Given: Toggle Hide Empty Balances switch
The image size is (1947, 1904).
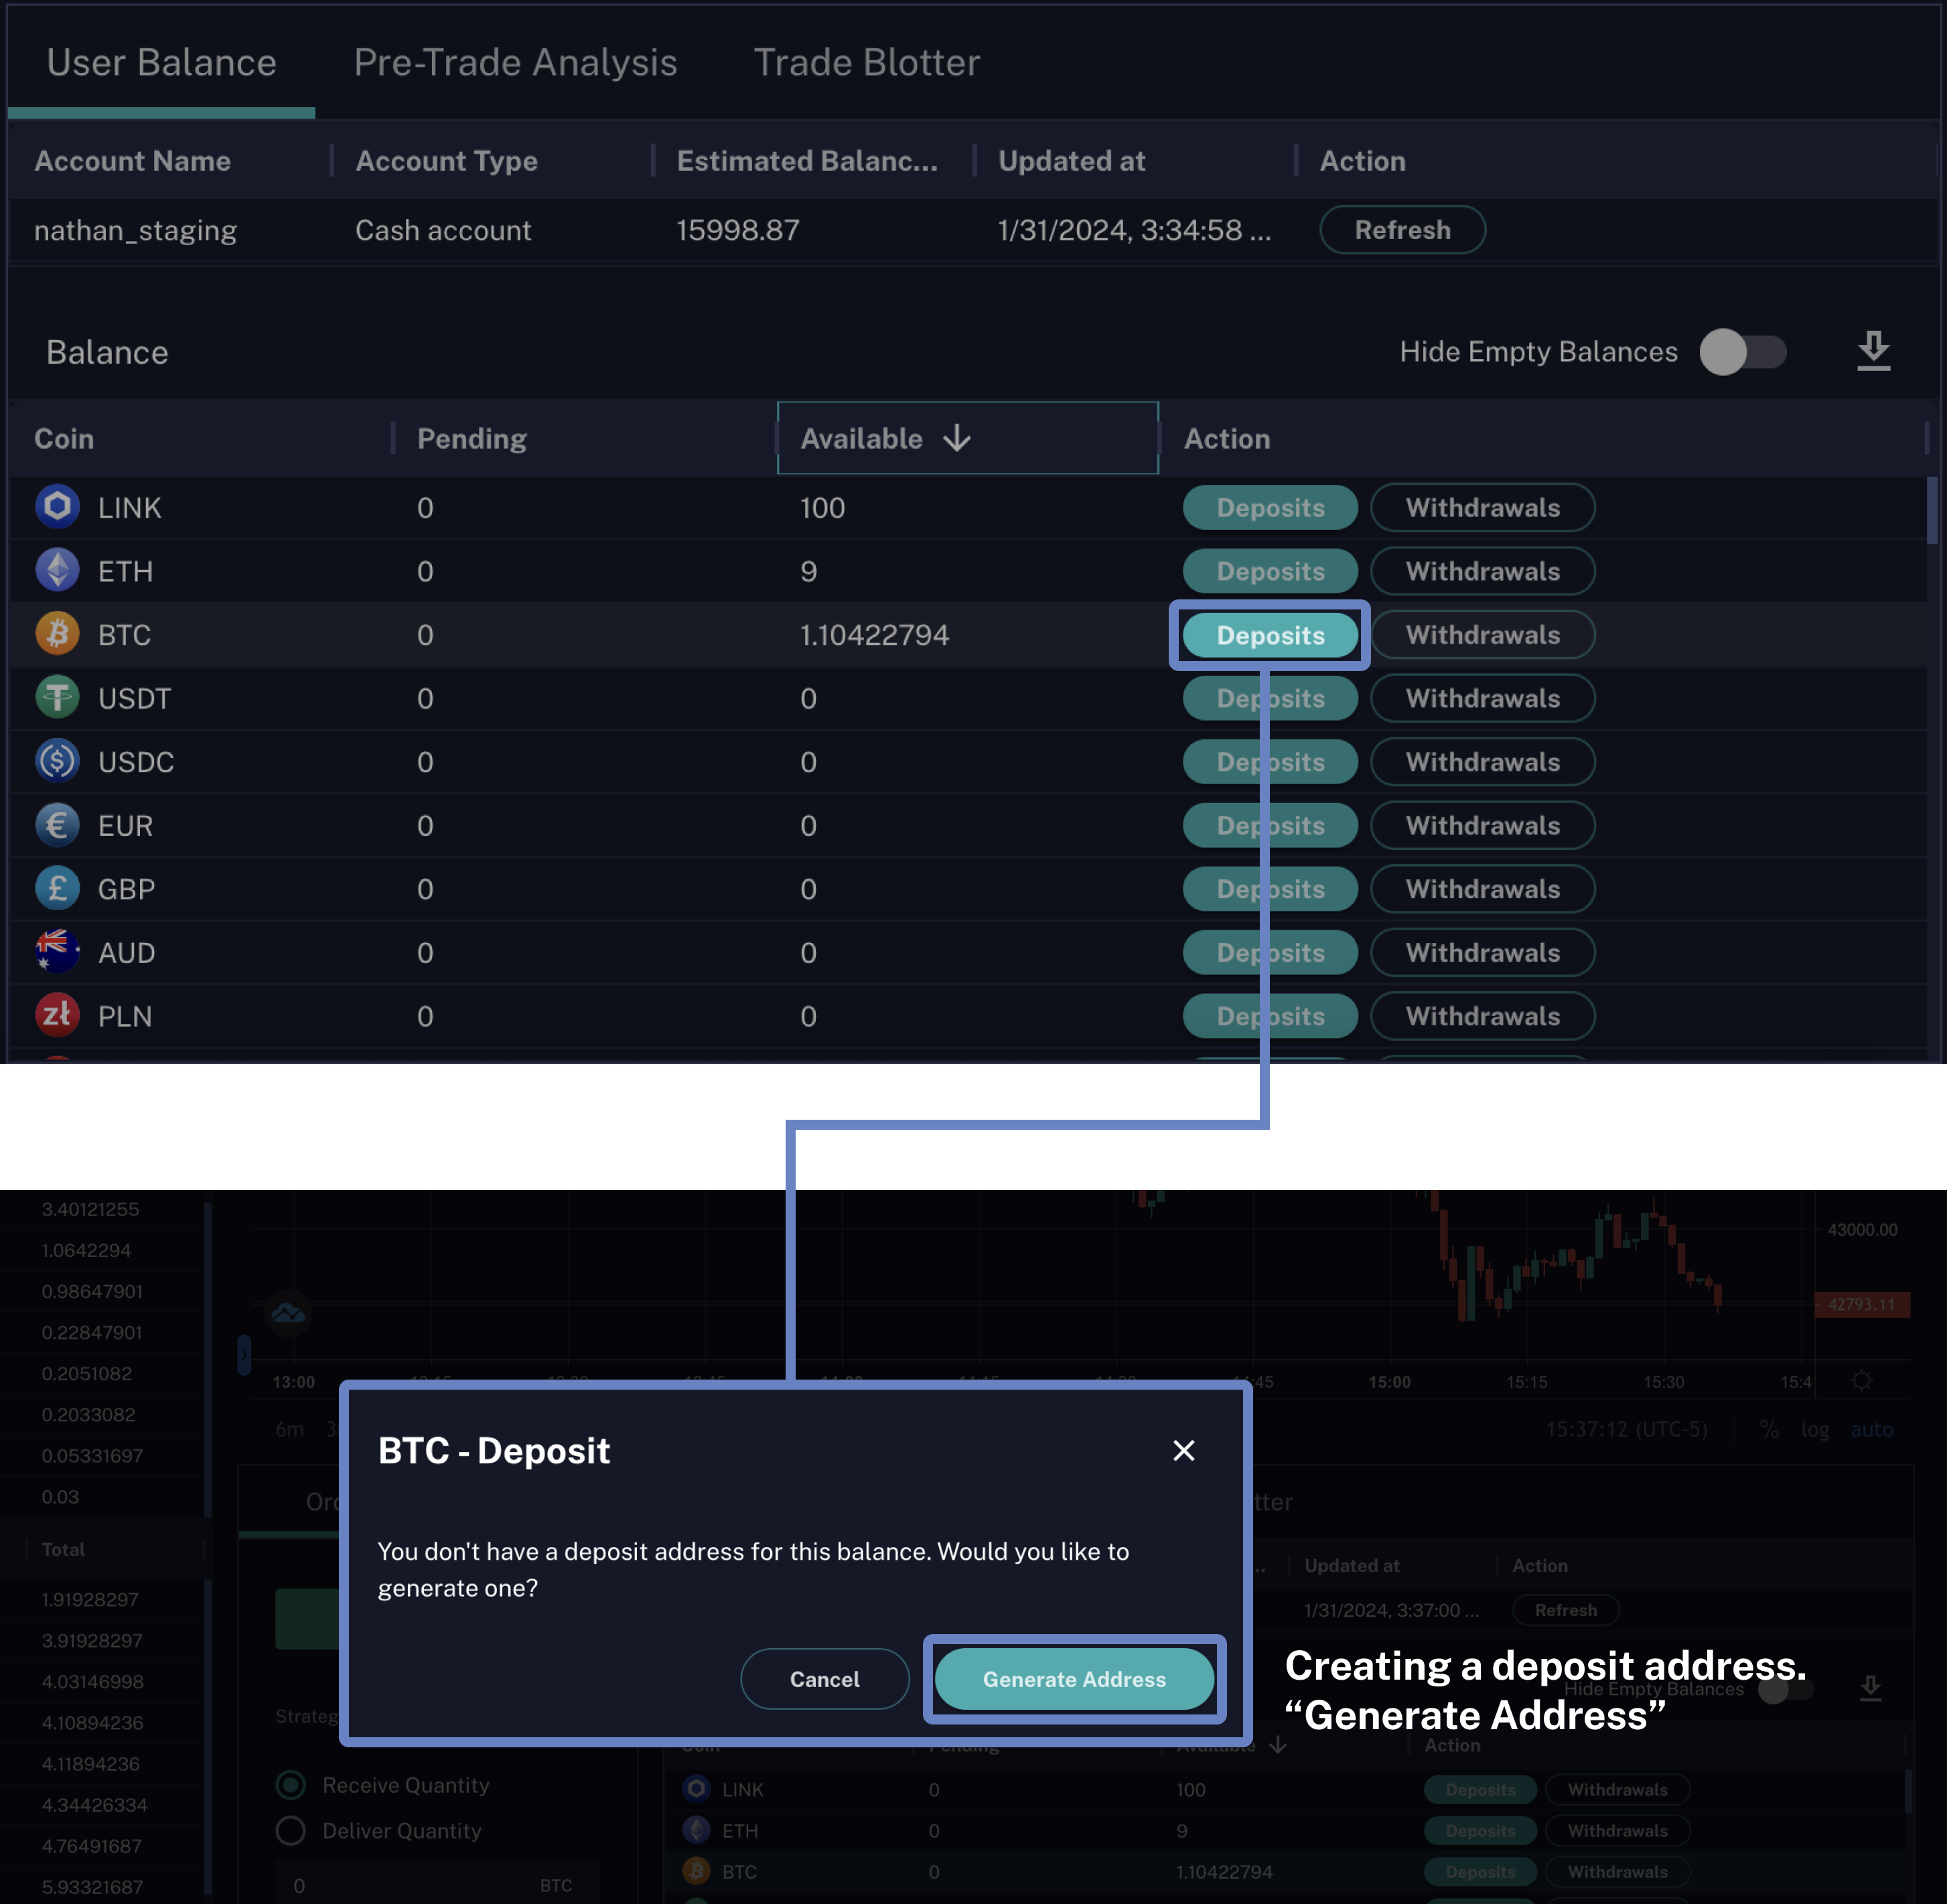Looking at the screenshot, I should [x=1742, y=352].
